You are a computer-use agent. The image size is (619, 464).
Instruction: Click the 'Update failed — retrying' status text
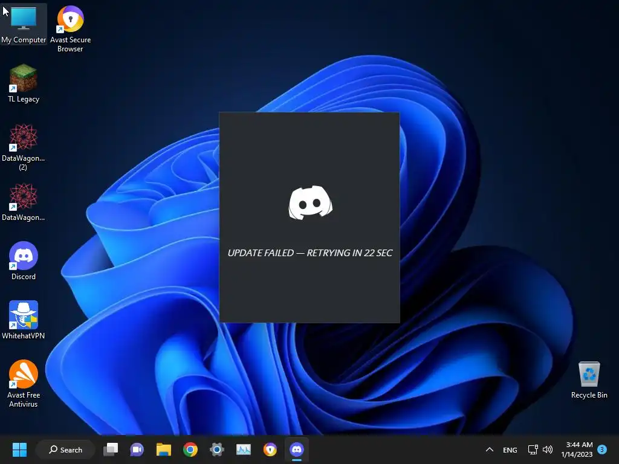click(310, 253)
